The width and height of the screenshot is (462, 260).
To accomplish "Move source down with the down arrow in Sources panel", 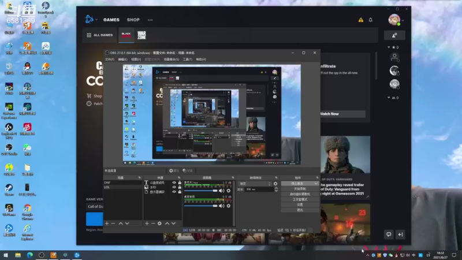I will coord(174,224).
